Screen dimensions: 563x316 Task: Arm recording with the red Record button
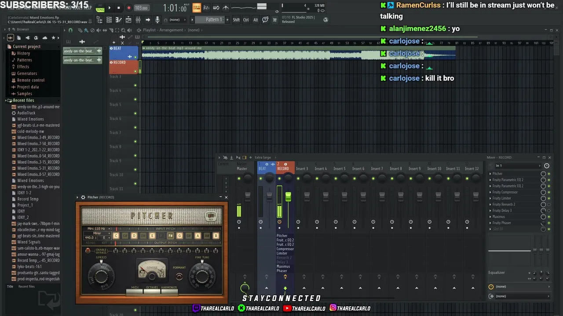(128, 7)
